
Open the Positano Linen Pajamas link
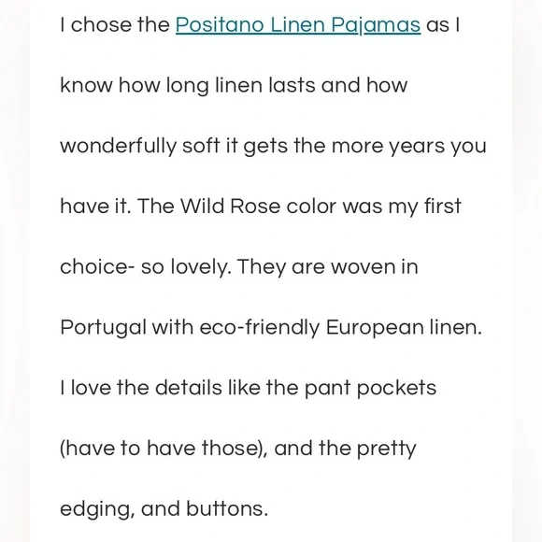pyautogui.click(x=298, y=25)
